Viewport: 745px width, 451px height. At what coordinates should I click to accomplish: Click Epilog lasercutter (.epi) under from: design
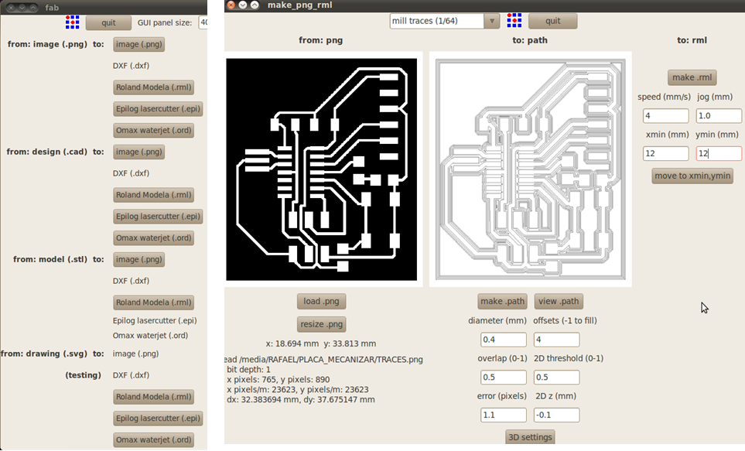159,217
